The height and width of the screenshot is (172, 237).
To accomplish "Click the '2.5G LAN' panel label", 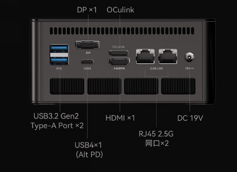I will coord(156,68).
